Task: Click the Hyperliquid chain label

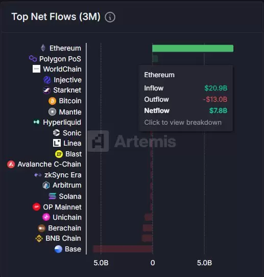Action: click(62, 122)
